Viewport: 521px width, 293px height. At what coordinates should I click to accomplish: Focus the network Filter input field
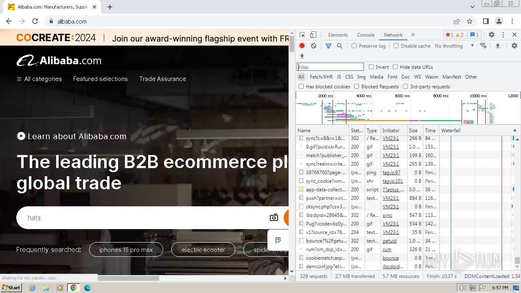click(330, 67)
